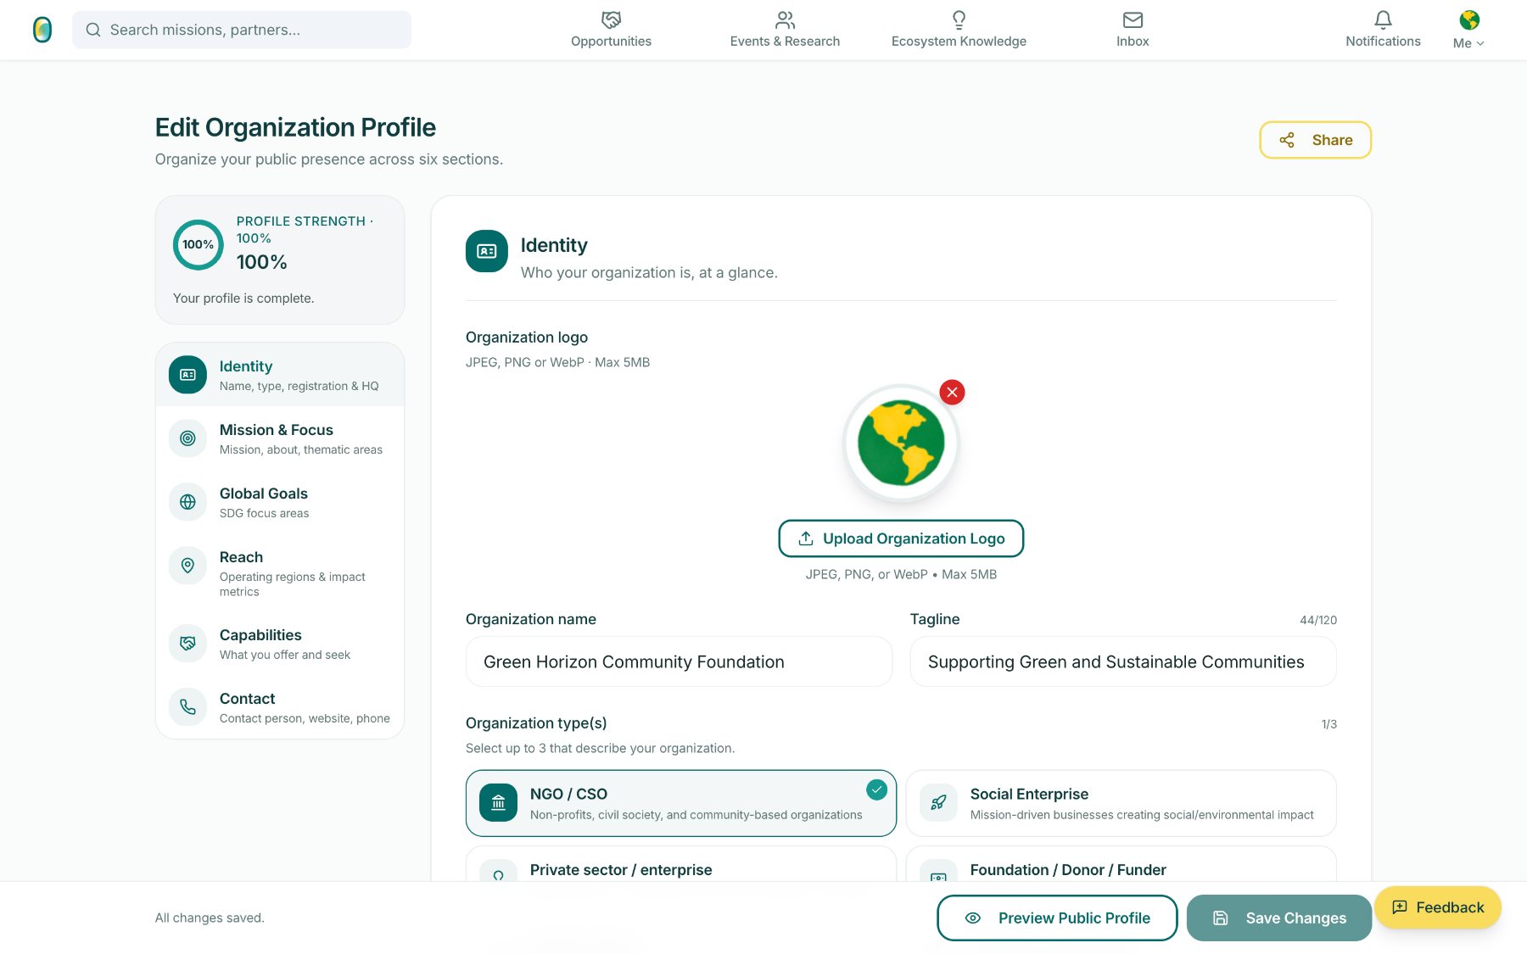Click the Capabilities handshake icon
The image size is (1527, 954).
tap(187, 644)
